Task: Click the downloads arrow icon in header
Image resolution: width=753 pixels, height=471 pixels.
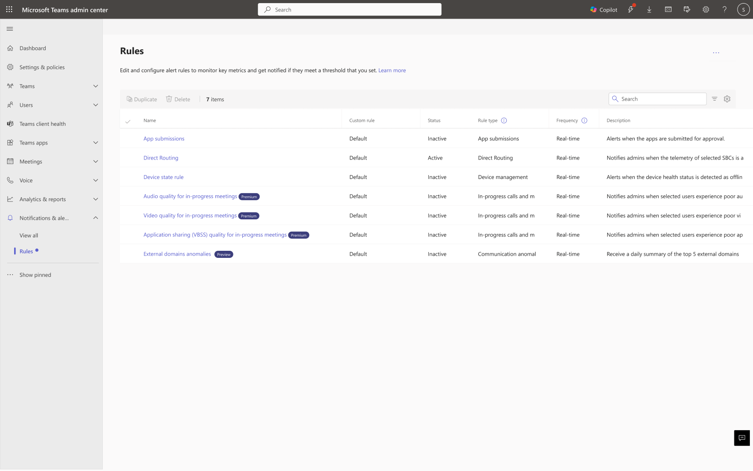Action: pos(649,9)
